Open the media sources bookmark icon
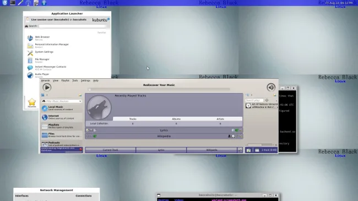This screenshot has width=358, height=201. (80, 95)
